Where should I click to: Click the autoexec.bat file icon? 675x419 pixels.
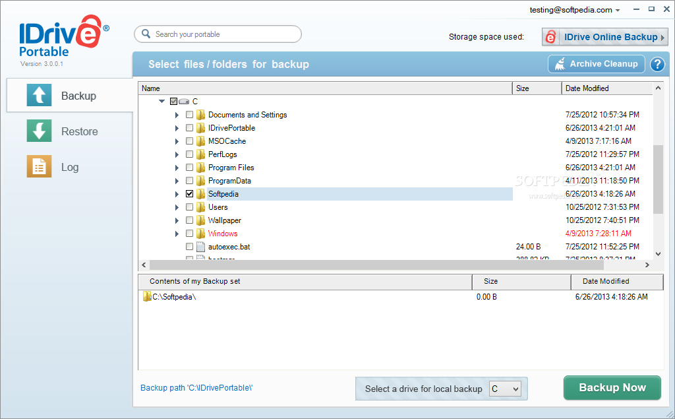(200, 247)
